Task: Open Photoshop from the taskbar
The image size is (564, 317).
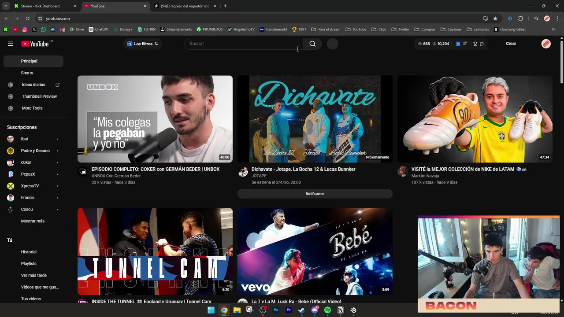Action: 276,310
